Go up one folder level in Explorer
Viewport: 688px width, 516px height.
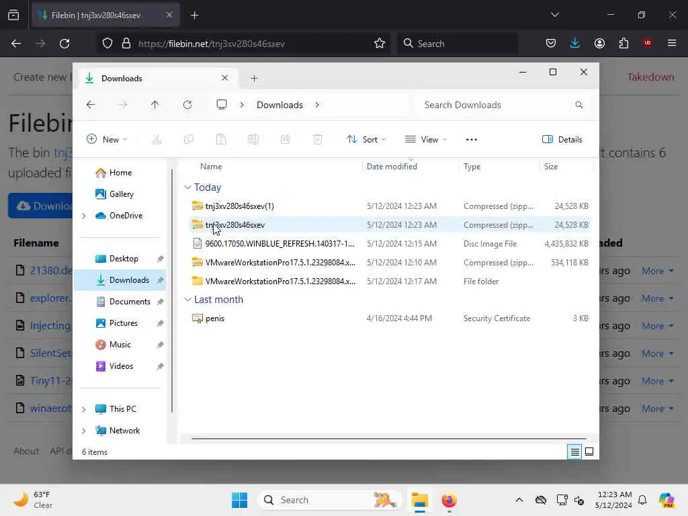155,105
